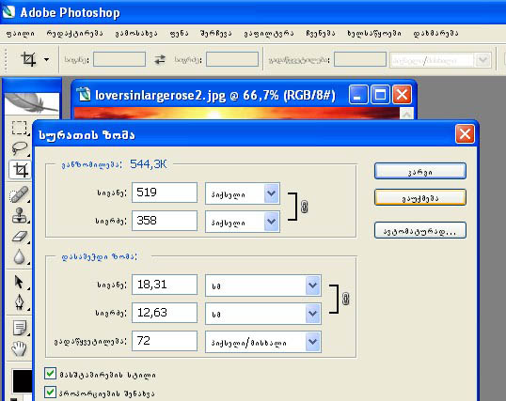506x401 pixels.
Task: Swap width and height with the arrows icon
Action: tap(160, 59)
